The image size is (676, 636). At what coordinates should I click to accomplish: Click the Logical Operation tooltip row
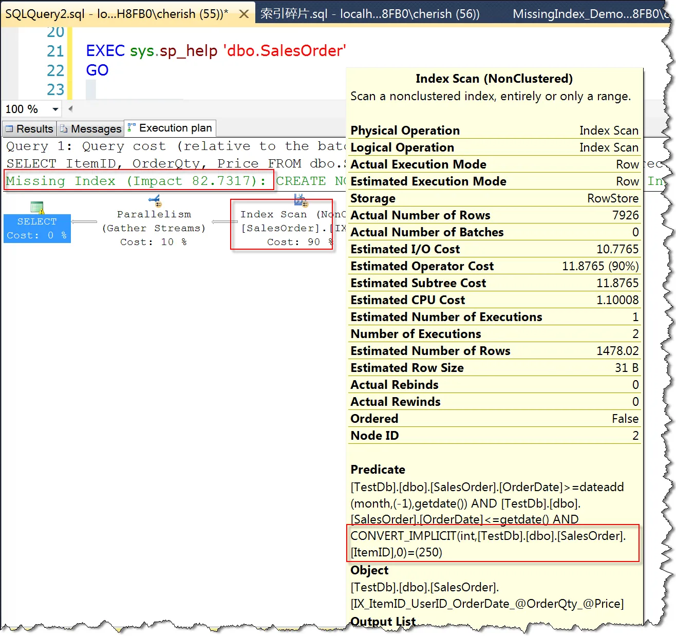494,147
